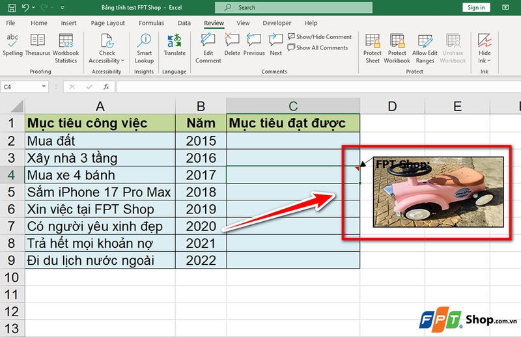Image resolution: width=521 pixels, height=337 pixels.
Task: Open the File menu
Action: [10, 23]
